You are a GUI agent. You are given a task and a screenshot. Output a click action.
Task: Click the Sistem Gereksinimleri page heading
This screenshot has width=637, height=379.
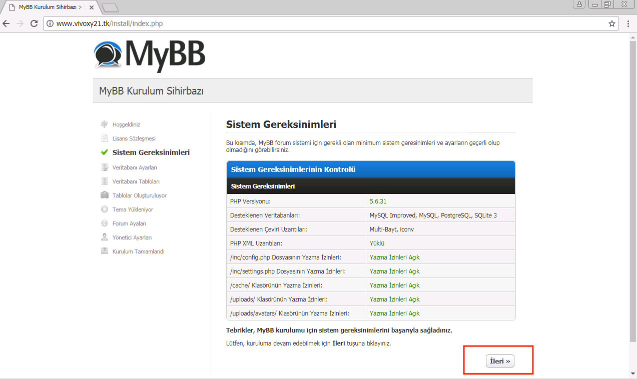coord(281,124)
